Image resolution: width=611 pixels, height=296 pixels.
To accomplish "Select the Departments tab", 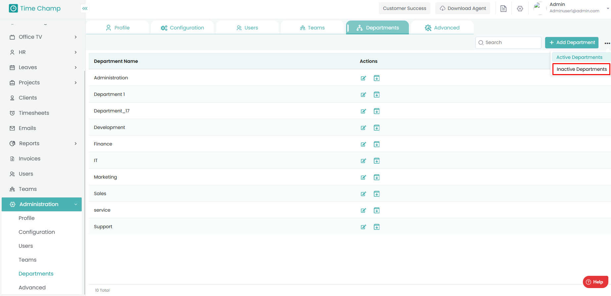I will pos(377,27).
